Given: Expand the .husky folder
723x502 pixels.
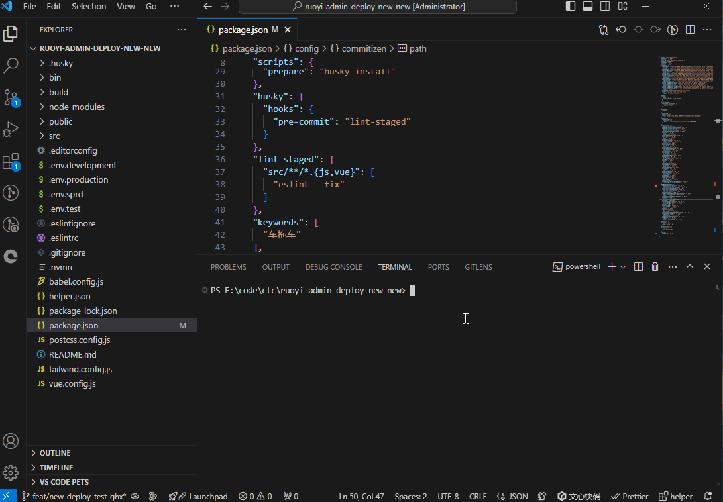Looking at the screenshot, I should point(112,63).
